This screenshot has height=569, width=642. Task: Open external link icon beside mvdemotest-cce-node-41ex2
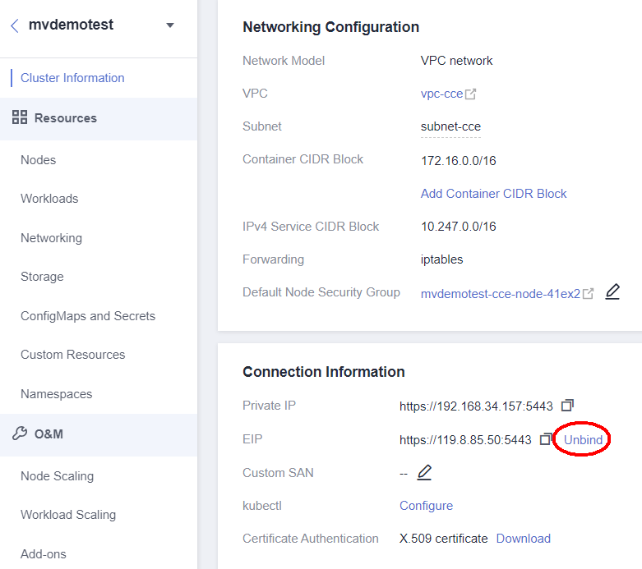click(x=589, y=294)
